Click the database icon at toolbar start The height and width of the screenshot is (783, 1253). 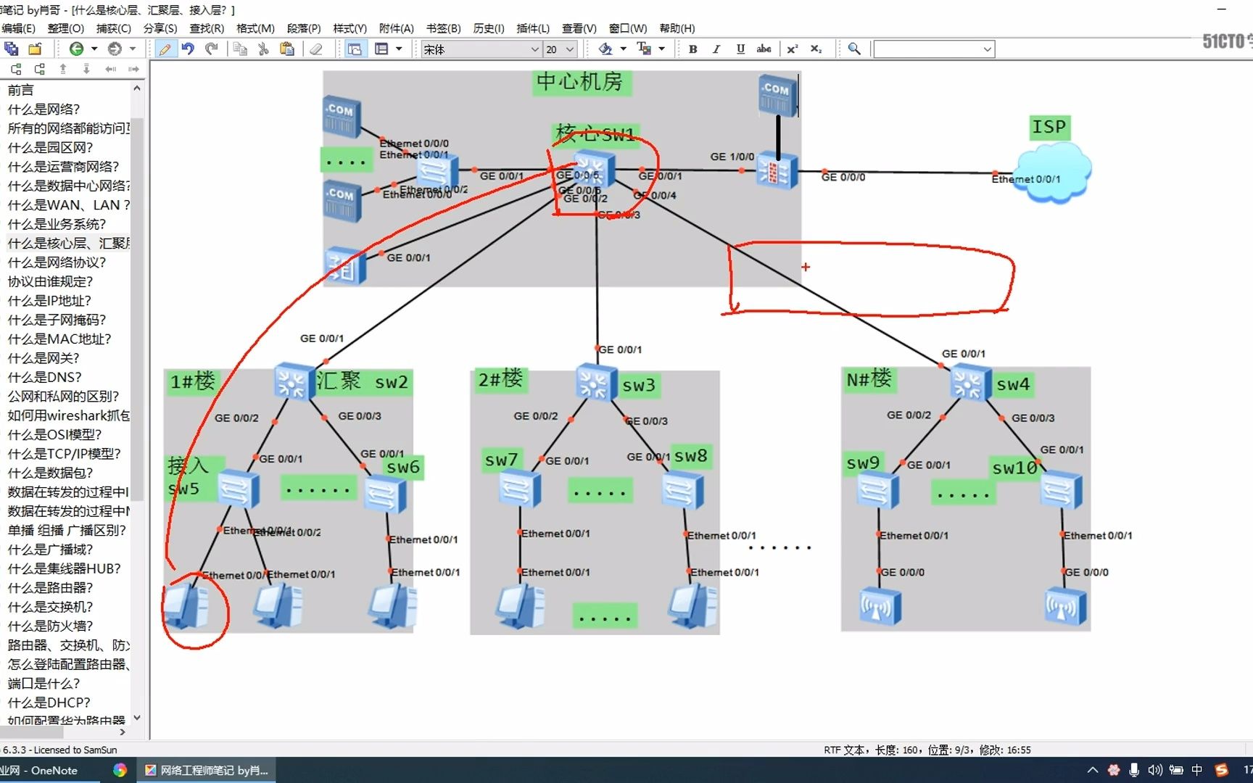[12, 49]
